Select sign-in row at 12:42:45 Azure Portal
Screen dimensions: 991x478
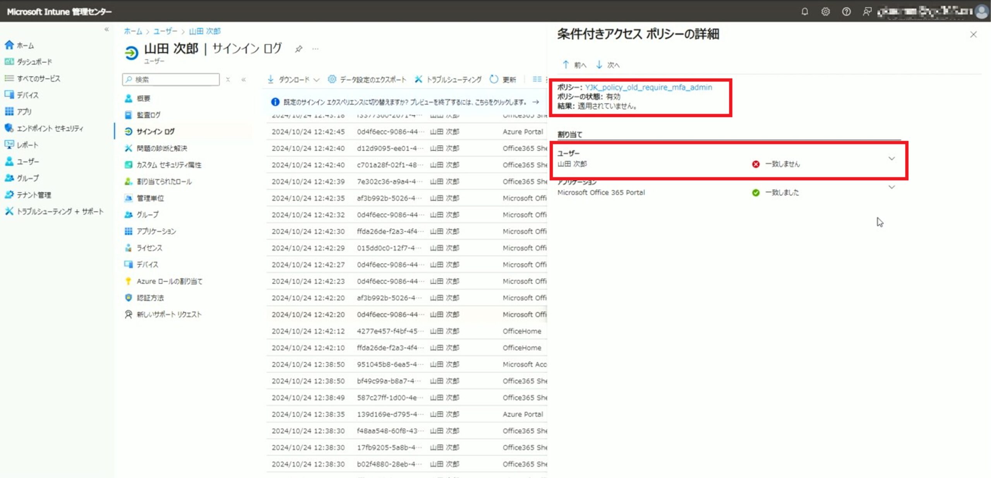pyautogui.click(x=406, y=132)
